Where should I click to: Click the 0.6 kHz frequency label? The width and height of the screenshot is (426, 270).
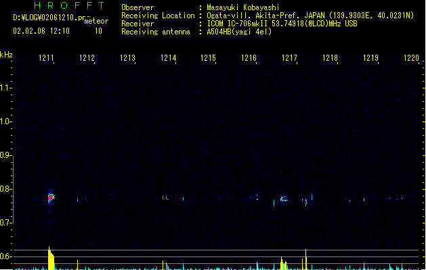[5, 256]
